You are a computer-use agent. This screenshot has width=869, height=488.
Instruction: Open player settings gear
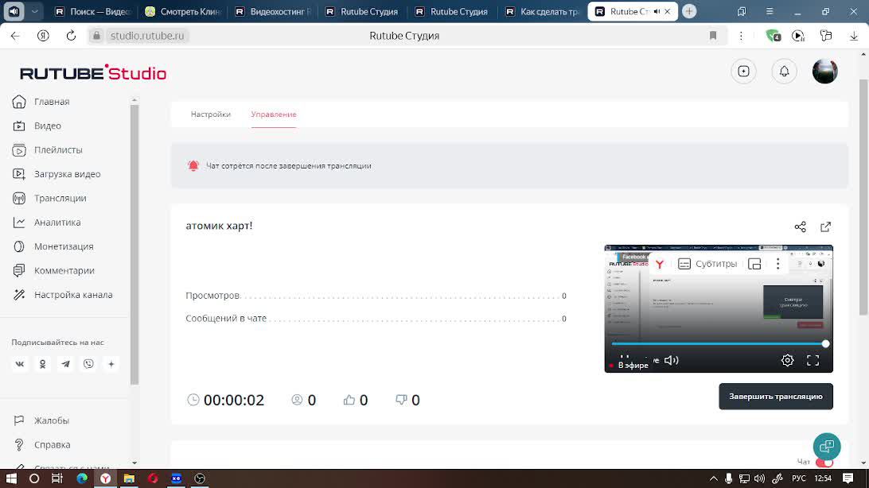tap(787, 361)
